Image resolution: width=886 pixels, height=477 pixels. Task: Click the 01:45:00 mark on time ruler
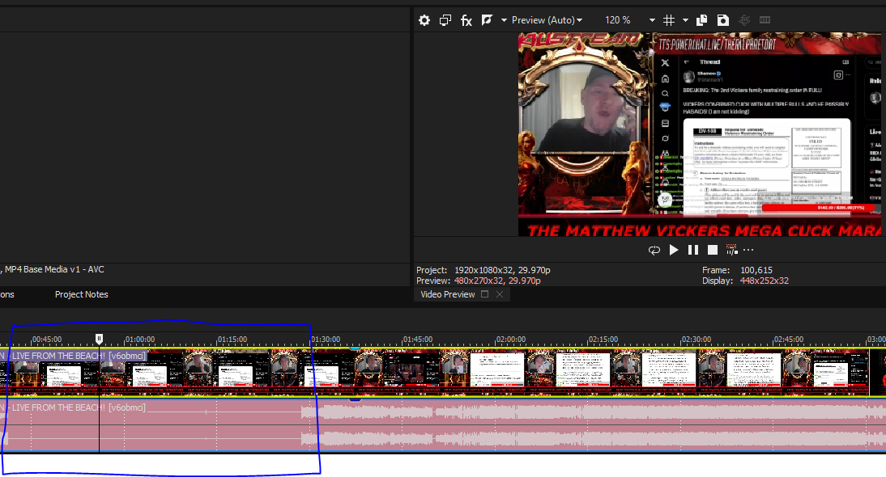[x=418, y=340]
